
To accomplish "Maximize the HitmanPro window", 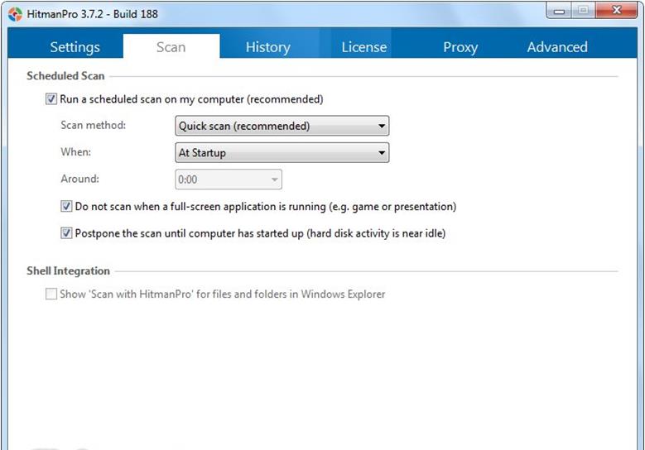I will 583,11.
